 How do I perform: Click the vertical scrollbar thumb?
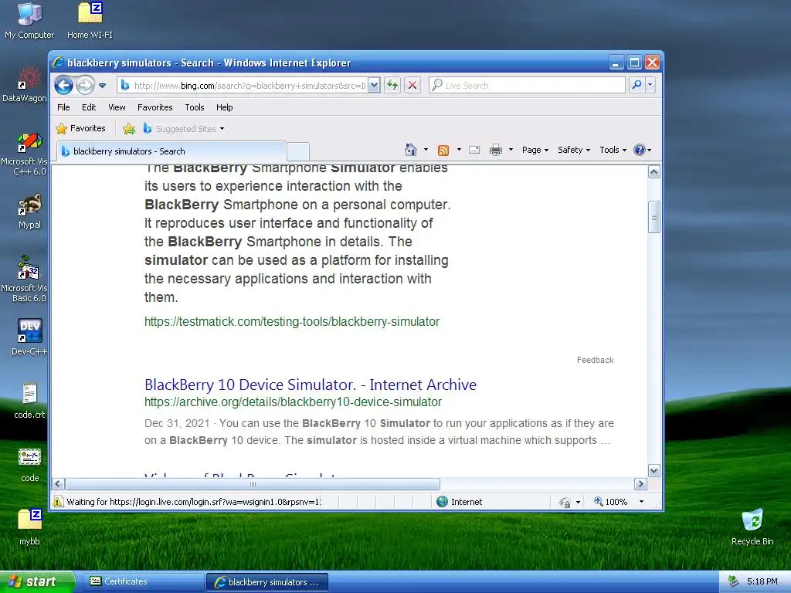click(654, 217)
